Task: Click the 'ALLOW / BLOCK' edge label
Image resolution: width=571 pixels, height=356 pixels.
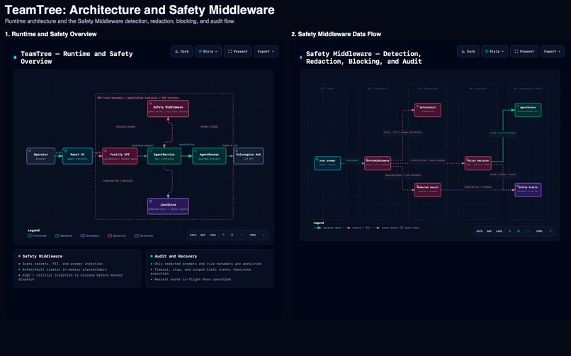Action: 210,127
